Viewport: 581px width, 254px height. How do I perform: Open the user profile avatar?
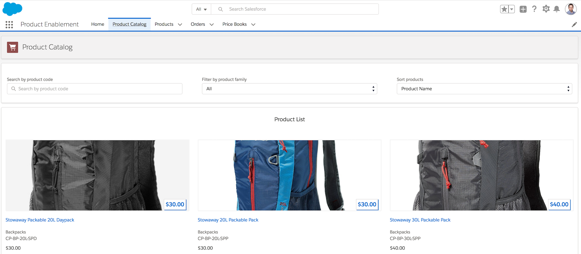571,9
